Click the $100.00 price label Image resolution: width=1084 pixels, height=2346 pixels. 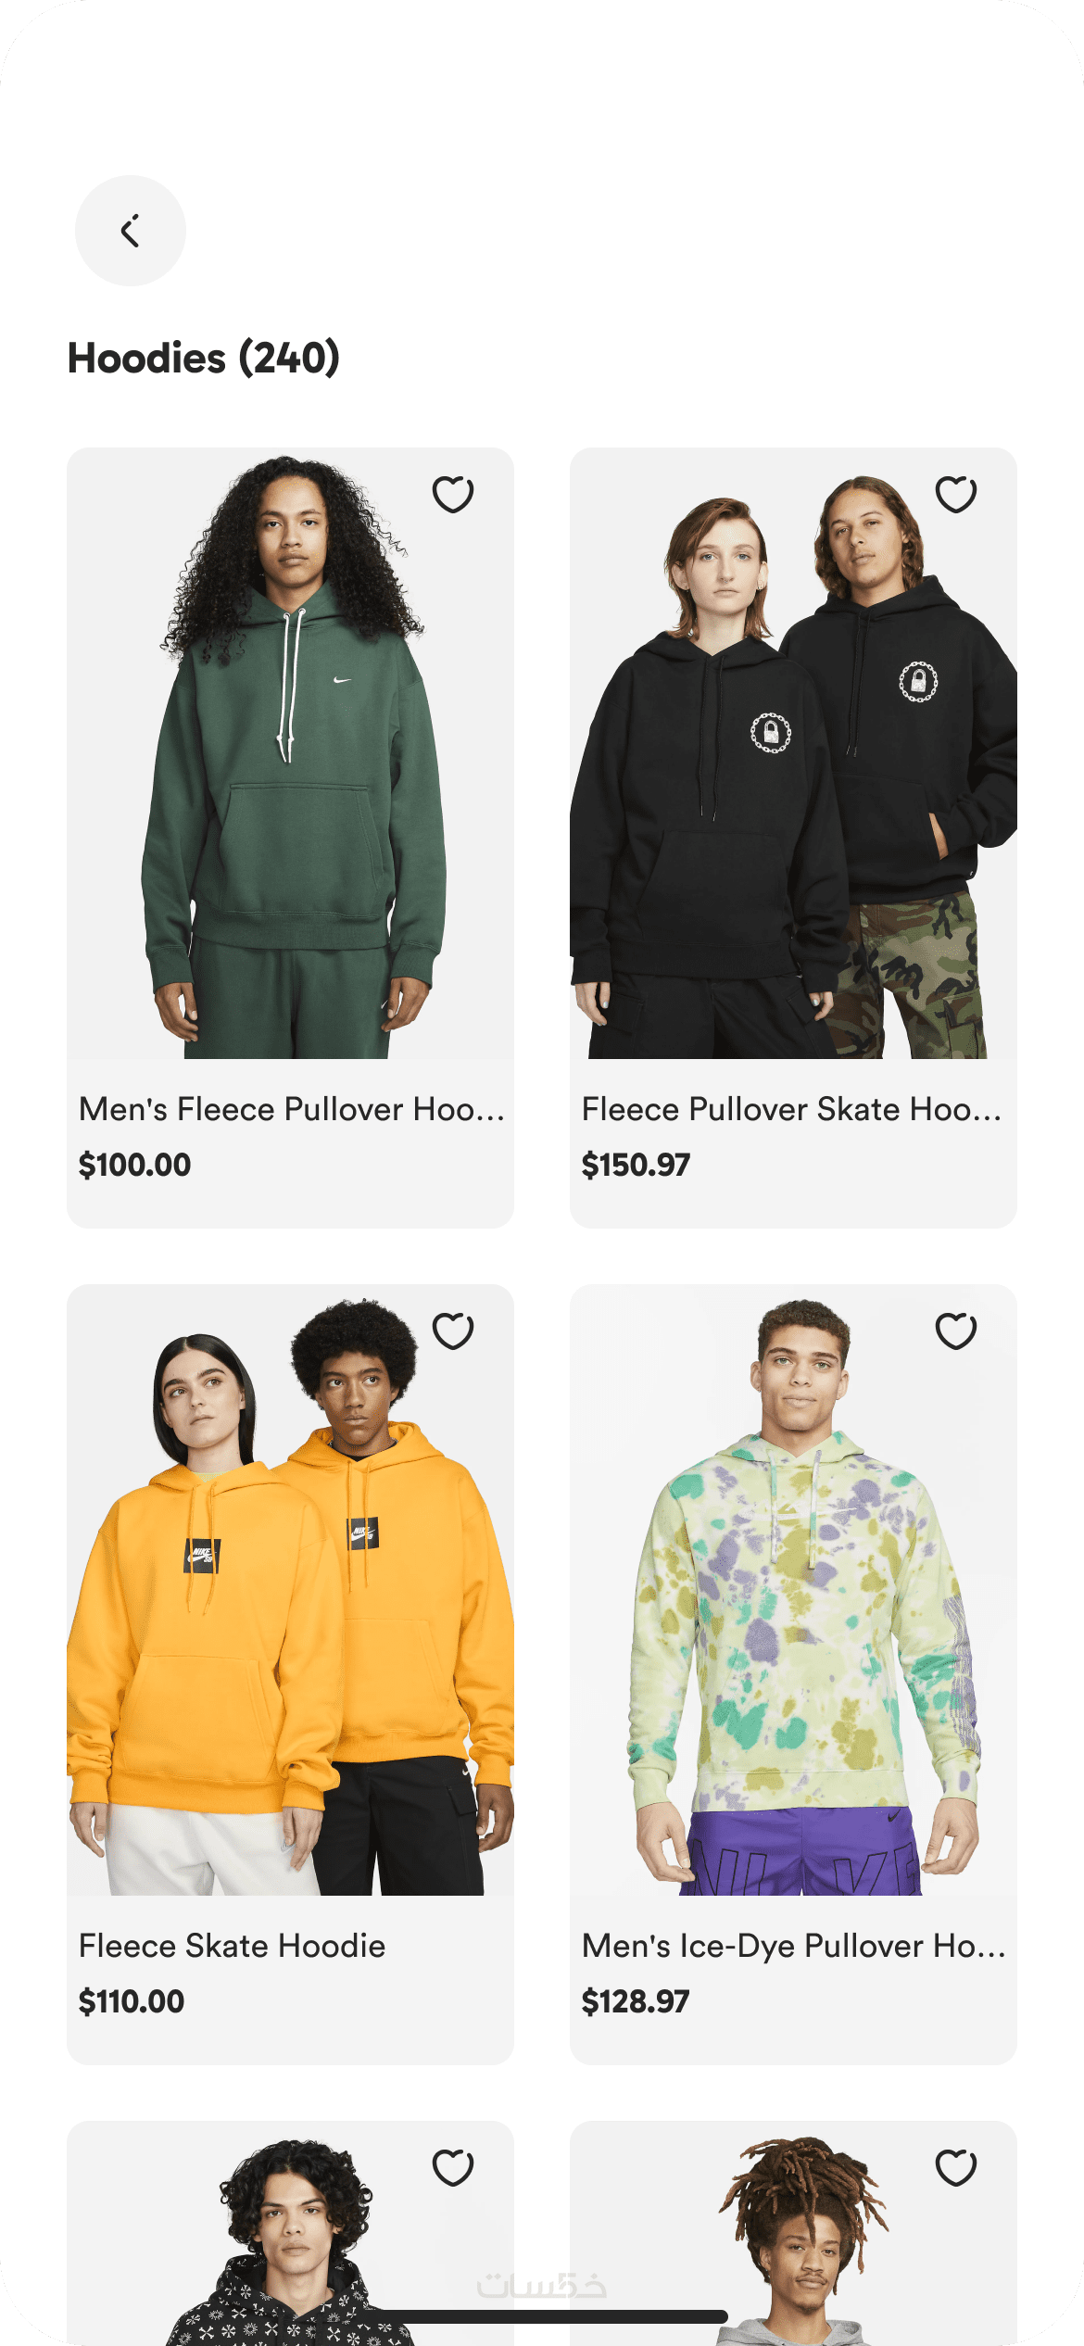(x=134, y=1165)
